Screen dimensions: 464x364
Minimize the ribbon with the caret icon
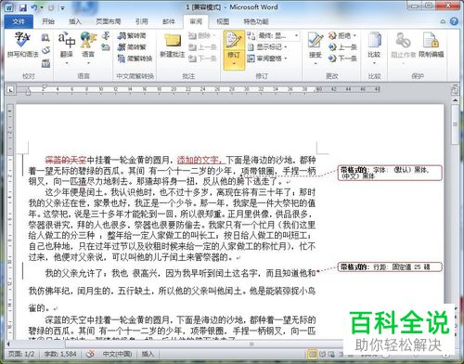tap(443, 21)
